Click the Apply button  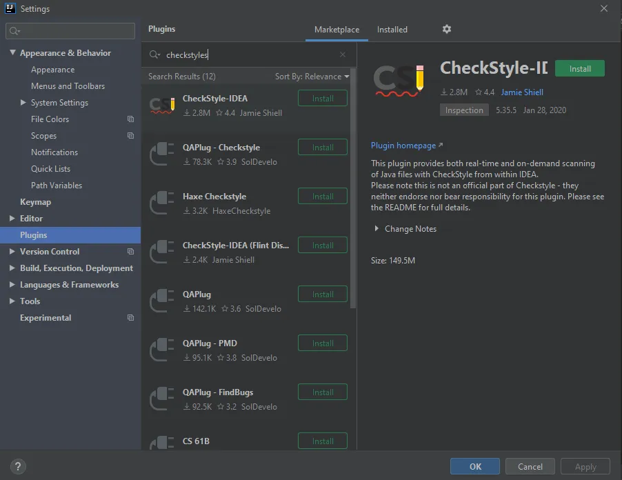click(x=585, y=466)
